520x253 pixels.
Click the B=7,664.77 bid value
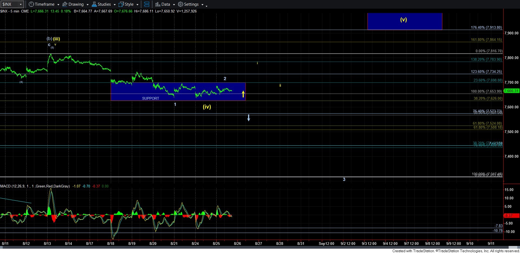click(x=83, y=11)
